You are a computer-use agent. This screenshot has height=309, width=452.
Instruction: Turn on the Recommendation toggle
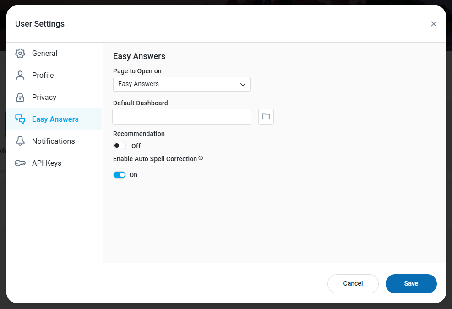[120, 146]
